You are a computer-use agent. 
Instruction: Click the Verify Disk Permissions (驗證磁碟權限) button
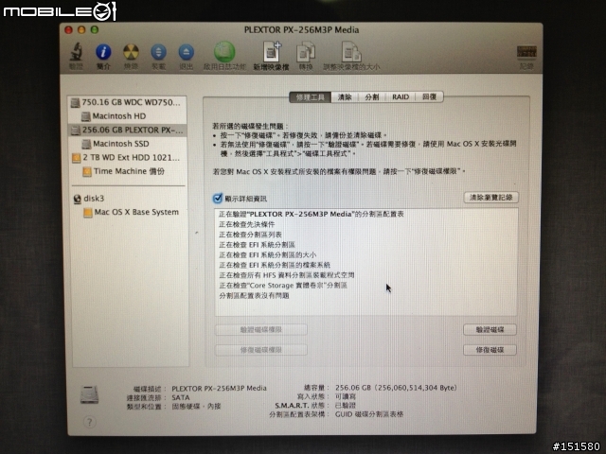(261, 330)
